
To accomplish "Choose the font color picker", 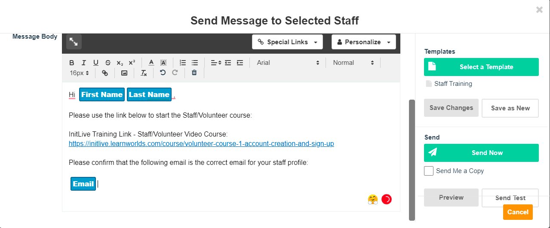I will point(151,63).
